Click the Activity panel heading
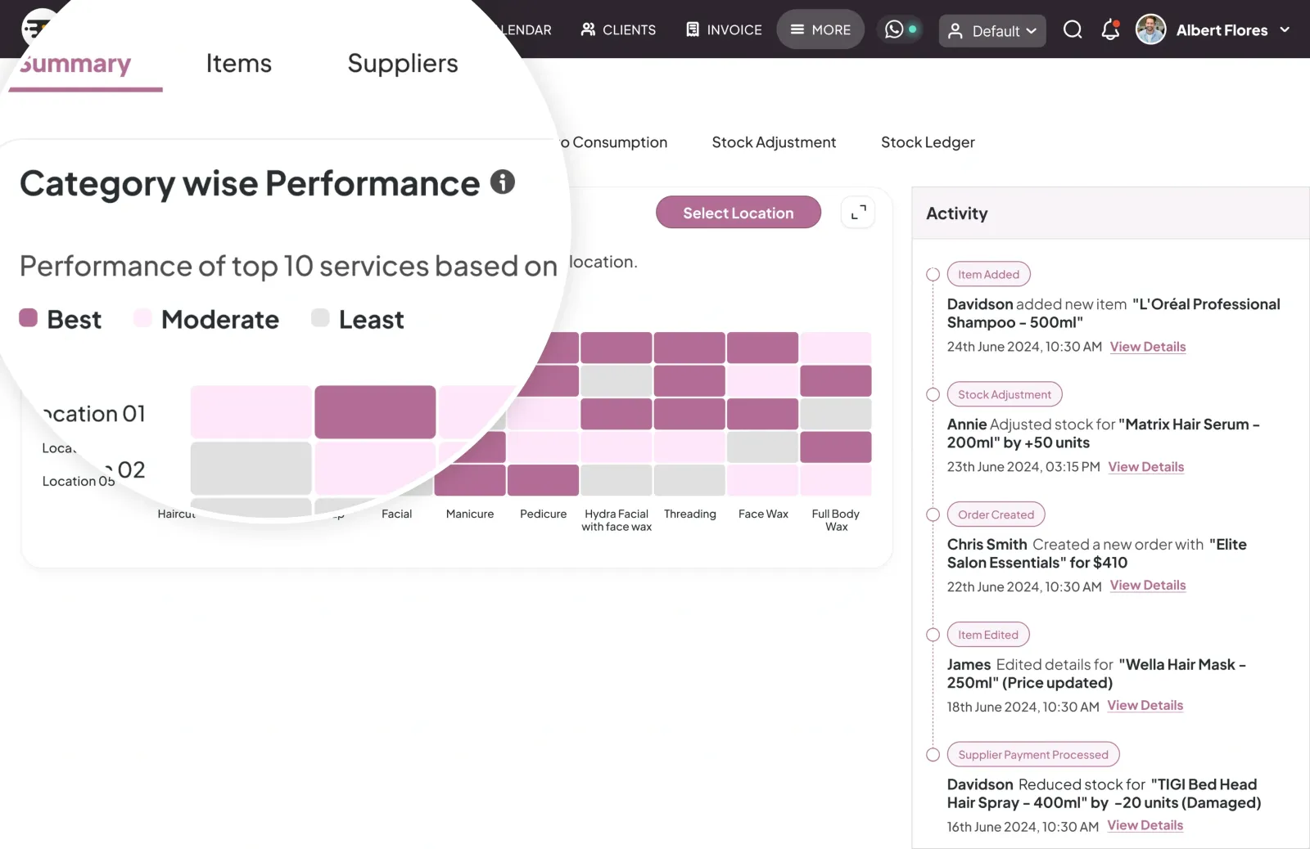 957,213
